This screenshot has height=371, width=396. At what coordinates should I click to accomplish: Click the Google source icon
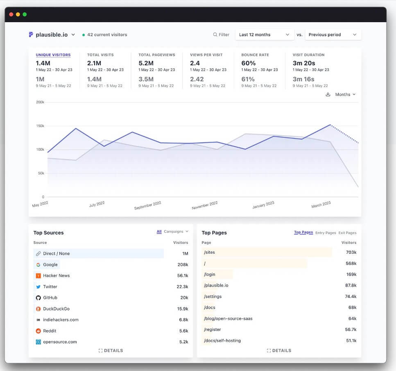[x=38, y=264]
